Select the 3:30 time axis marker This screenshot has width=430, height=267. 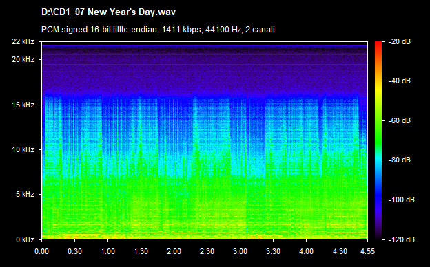[x=273, y=251]
